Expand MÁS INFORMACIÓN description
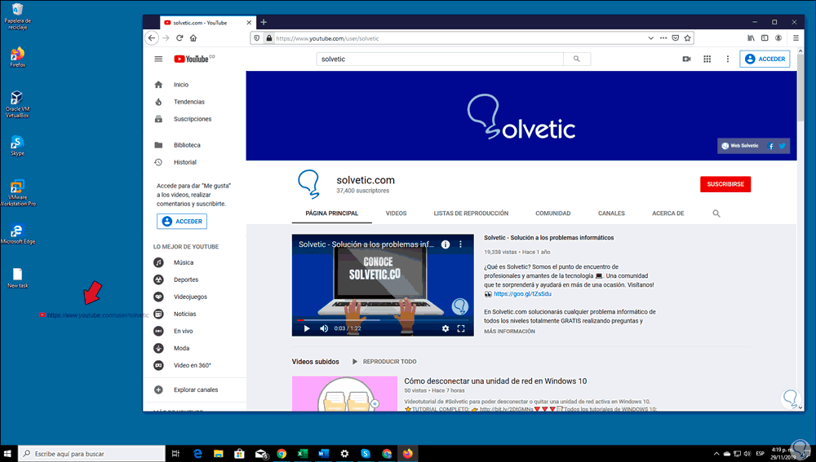Image resolution: width=816 pixels, height=462 pixels. (x=509, y=332)
